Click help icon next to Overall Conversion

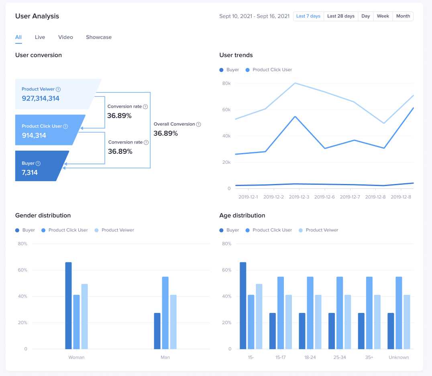pos(198,125)
